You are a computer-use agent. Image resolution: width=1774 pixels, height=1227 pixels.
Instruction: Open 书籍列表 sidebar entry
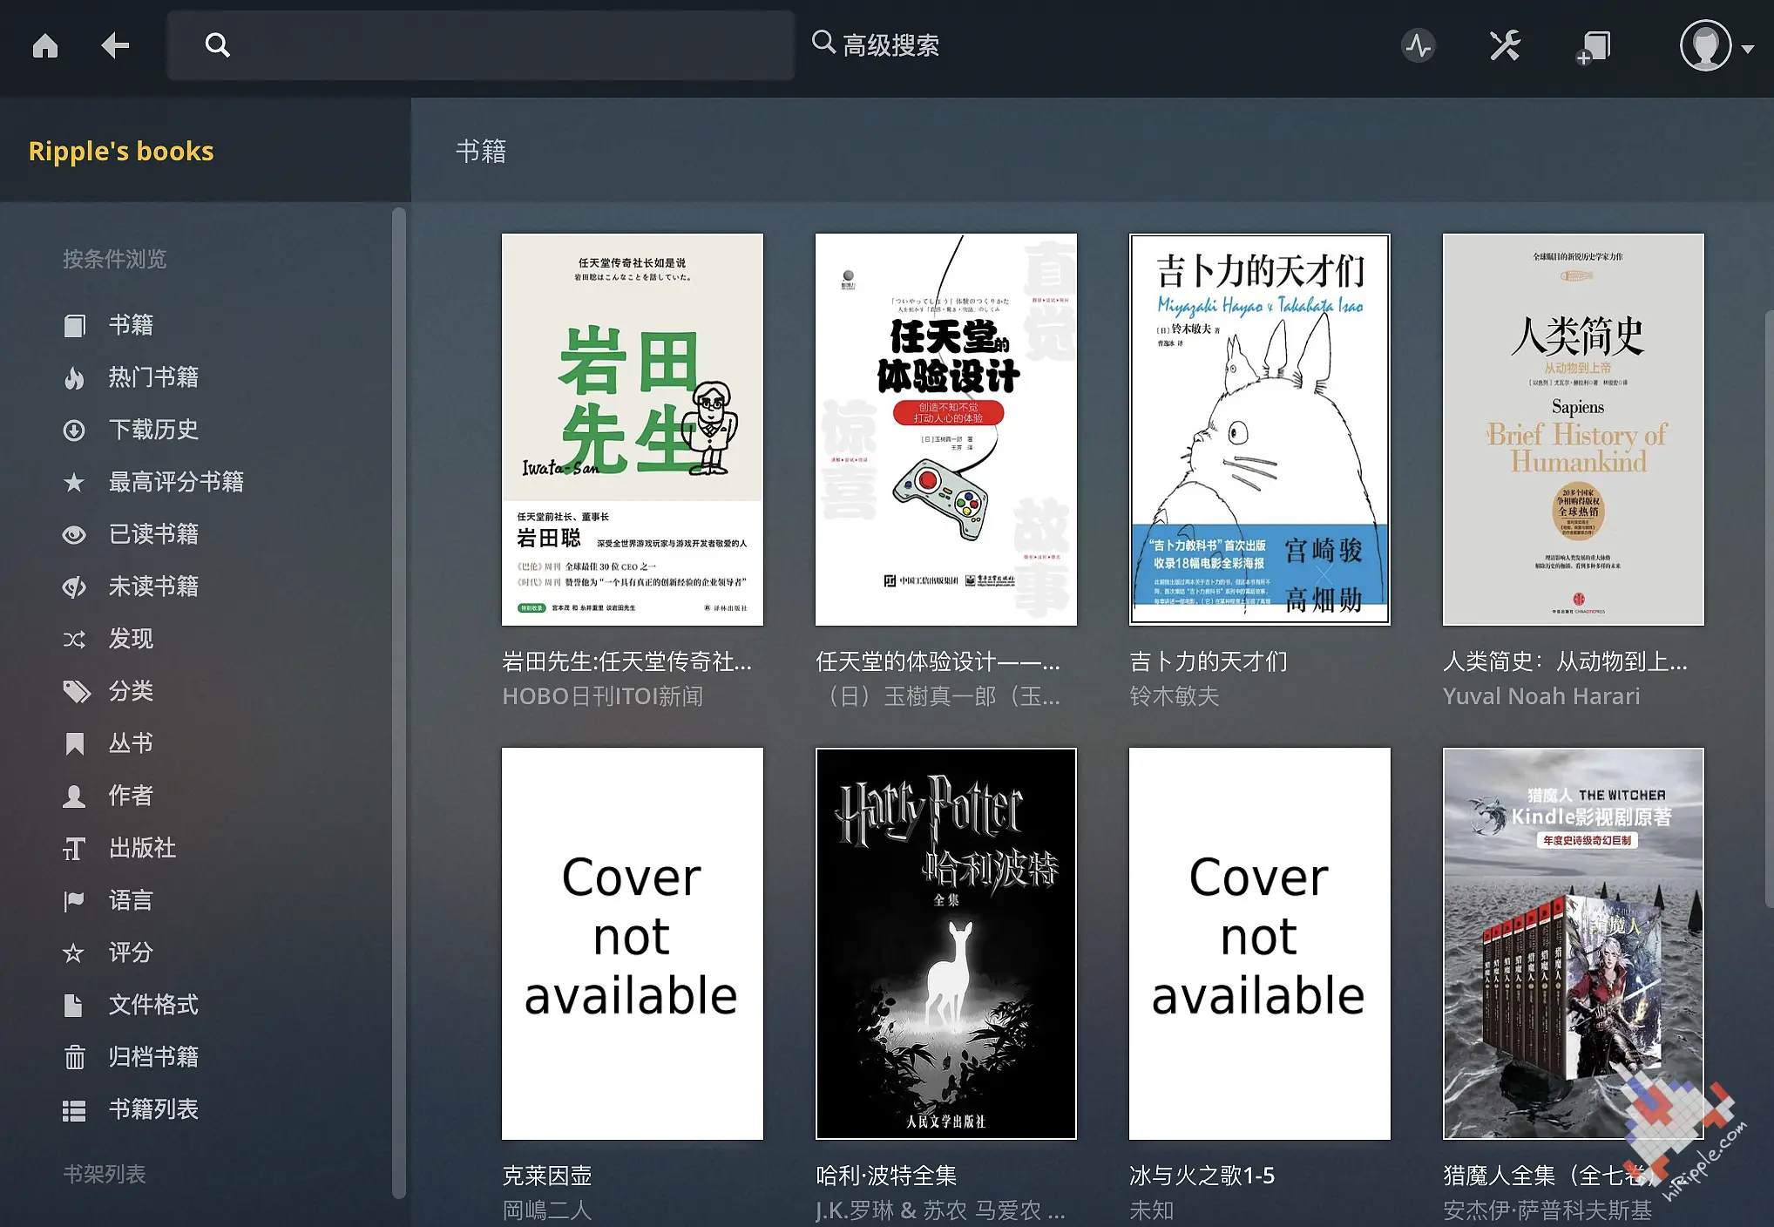153,1109
